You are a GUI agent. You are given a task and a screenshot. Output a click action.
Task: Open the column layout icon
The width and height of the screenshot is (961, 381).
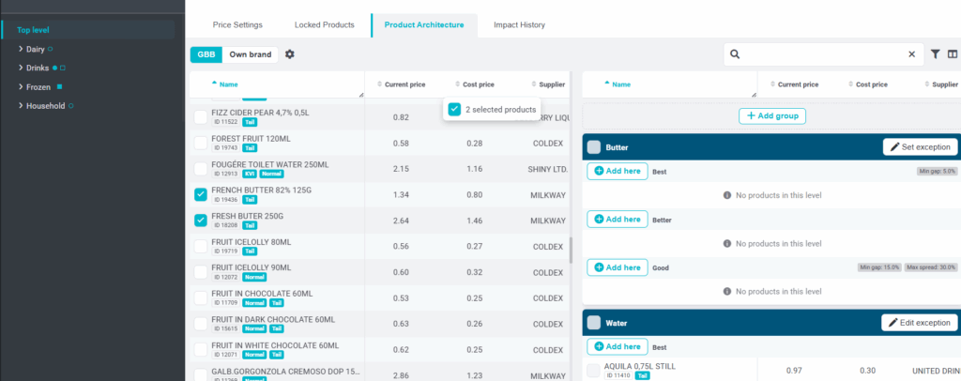(x=953, y=54)
